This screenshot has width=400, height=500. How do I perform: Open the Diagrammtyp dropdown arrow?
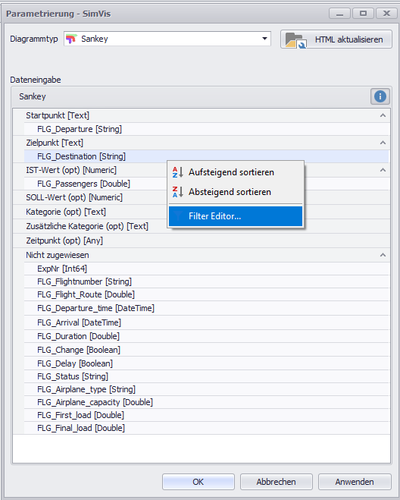click(x=264, y=39)
